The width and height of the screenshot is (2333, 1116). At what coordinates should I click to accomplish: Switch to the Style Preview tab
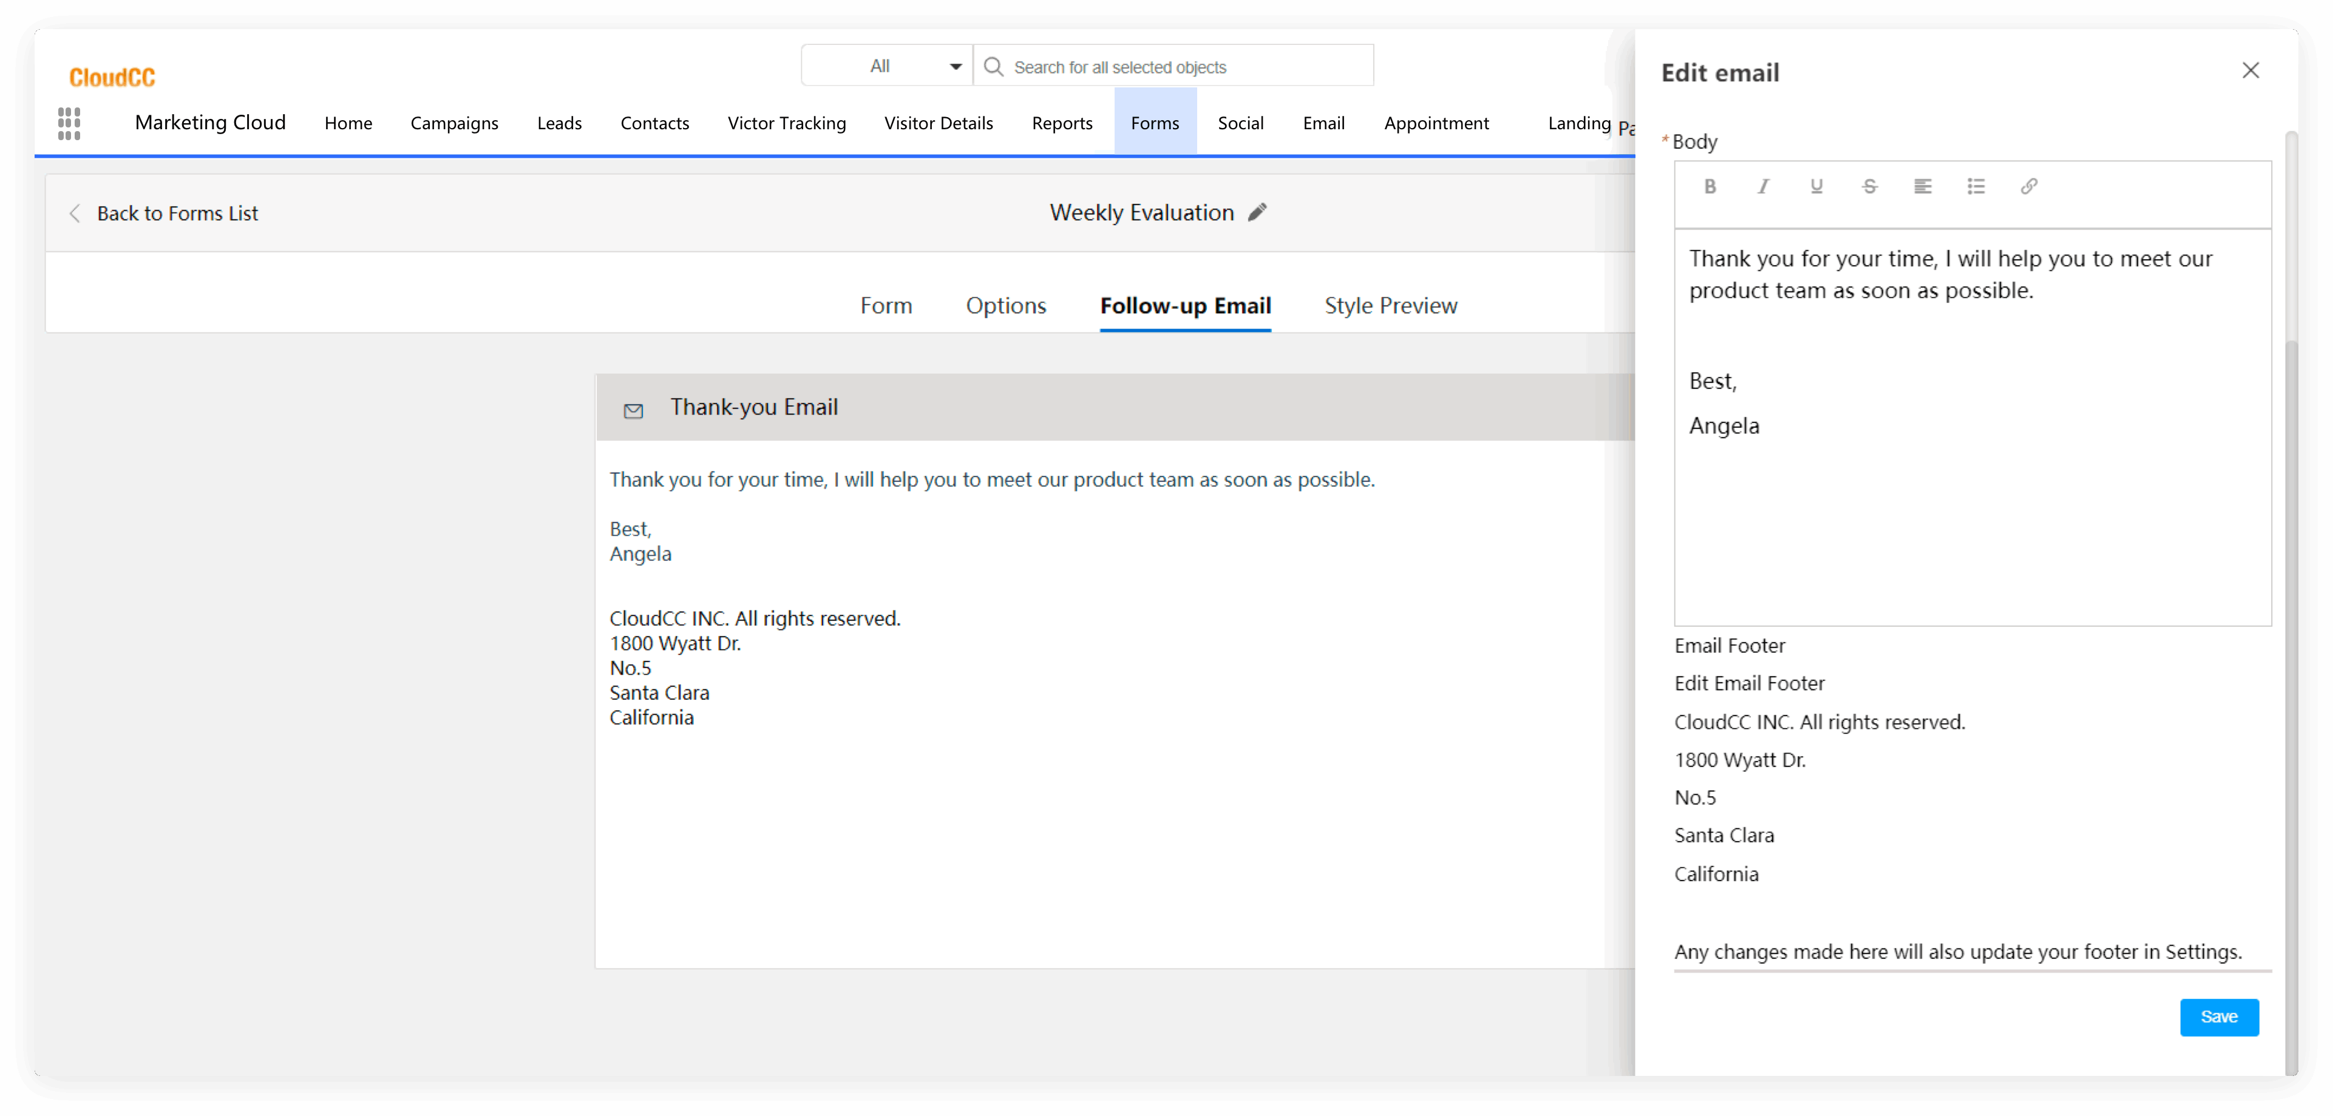point(1390,306)
